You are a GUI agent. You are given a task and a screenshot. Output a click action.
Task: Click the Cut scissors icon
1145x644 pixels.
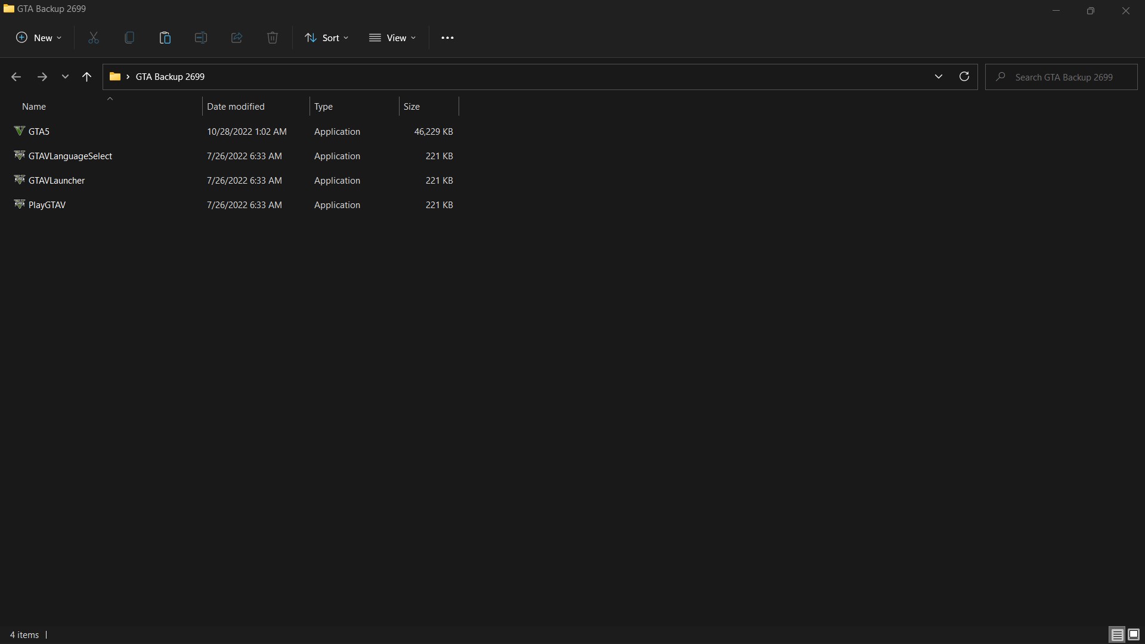(x=94, y=38)
